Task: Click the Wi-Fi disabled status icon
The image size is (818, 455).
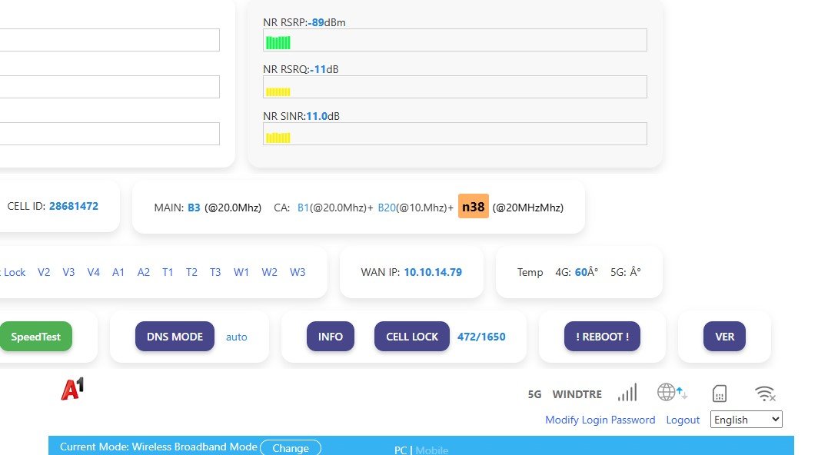Action: 765,394
